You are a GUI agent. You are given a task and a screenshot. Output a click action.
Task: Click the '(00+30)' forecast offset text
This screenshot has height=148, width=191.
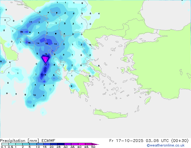[x=180, y=141]
